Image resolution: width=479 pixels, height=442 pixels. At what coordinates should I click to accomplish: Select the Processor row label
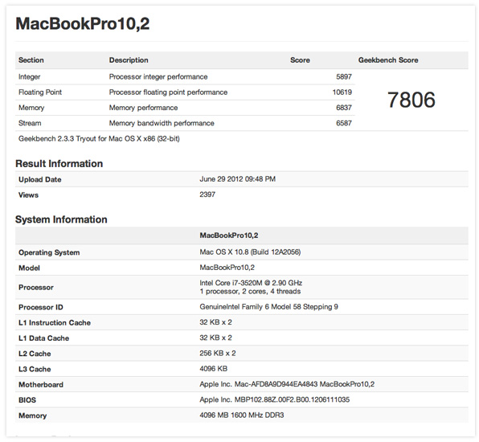[35, 288]
